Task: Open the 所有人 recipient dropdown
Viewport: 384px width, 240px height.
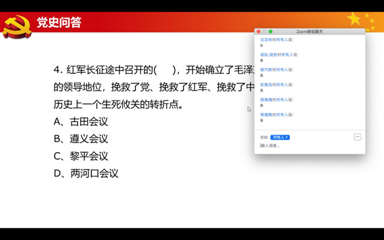Action: point(280,137)
